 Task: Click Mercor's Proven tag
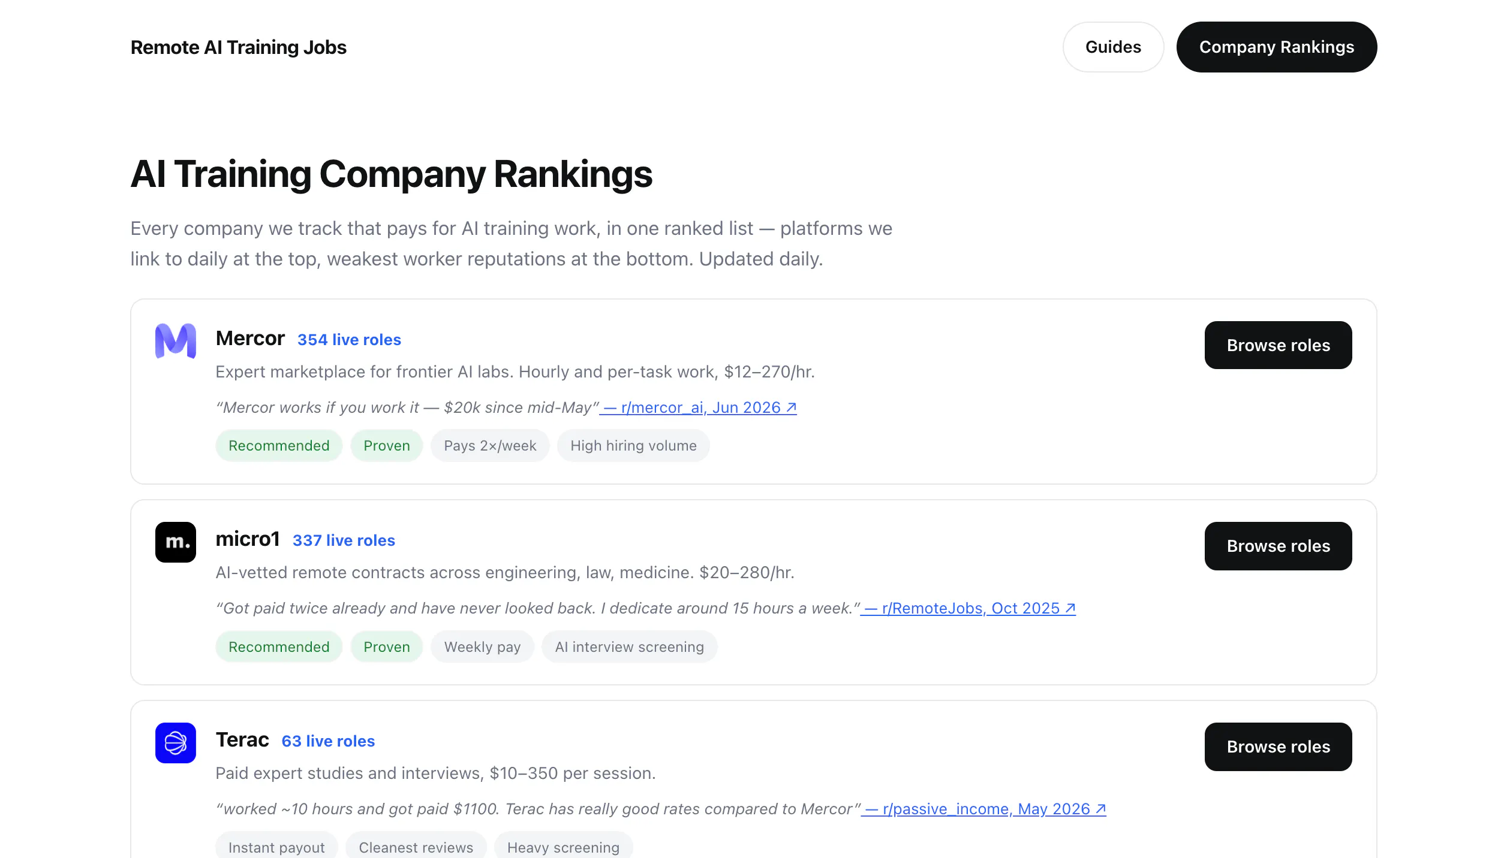point(387,446)
